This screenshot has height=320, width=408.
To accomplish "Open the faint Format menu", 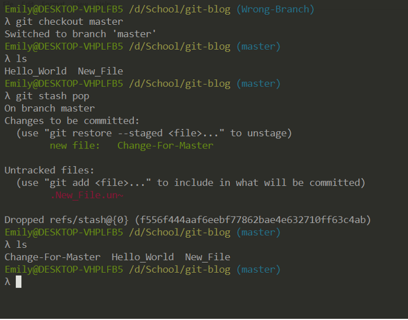I will [53, 4].
